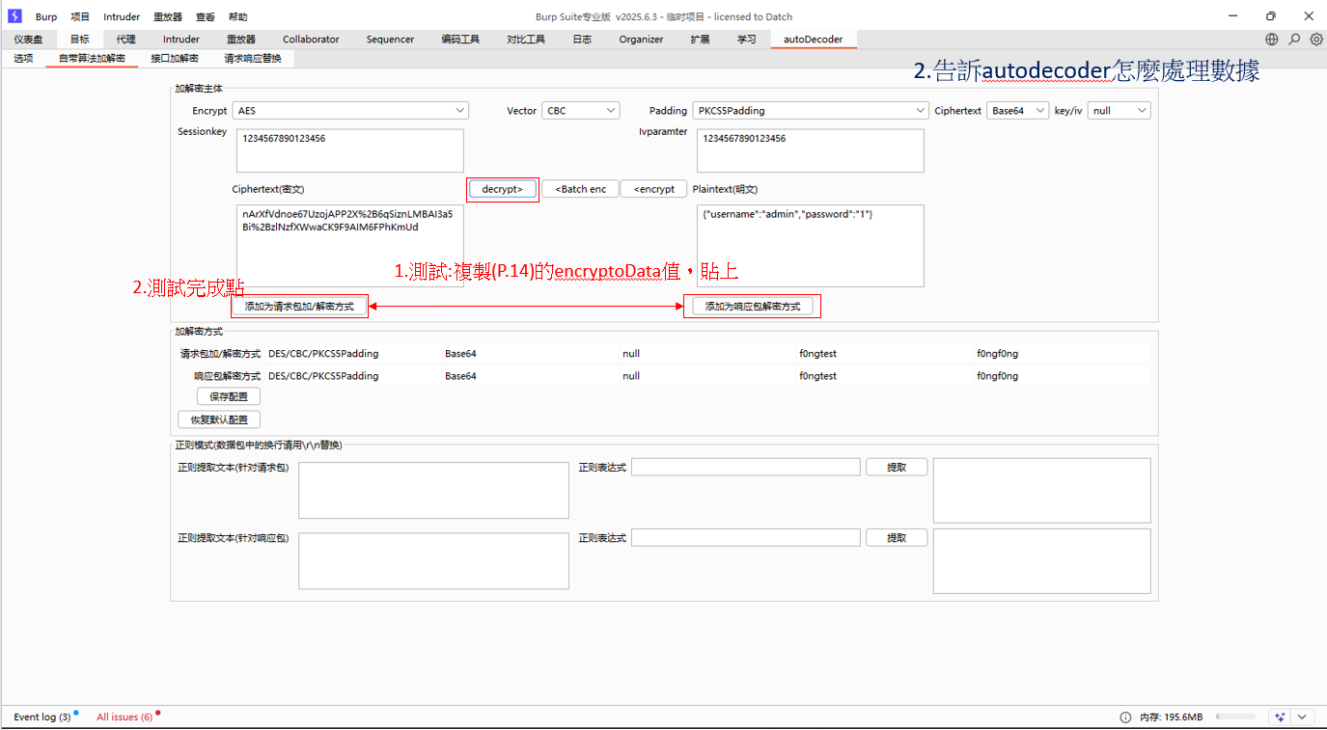Open the Burp menu

tap(45, 16)
